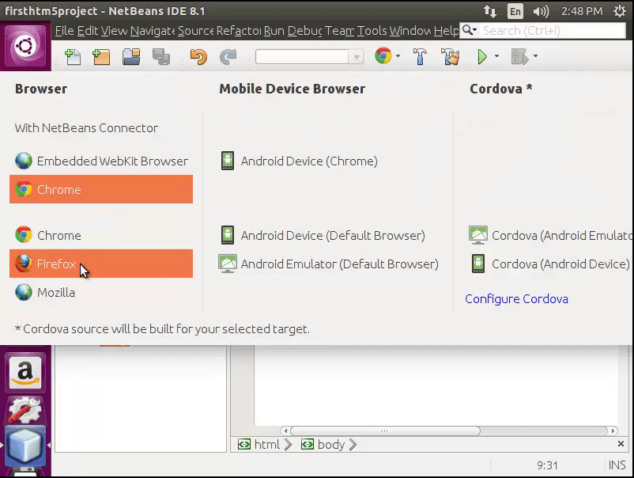Image resolution: width=634 pixels, height=478 pixels.
Task: Click the Open Project folder icon
Action: click(x=131, y=57)
